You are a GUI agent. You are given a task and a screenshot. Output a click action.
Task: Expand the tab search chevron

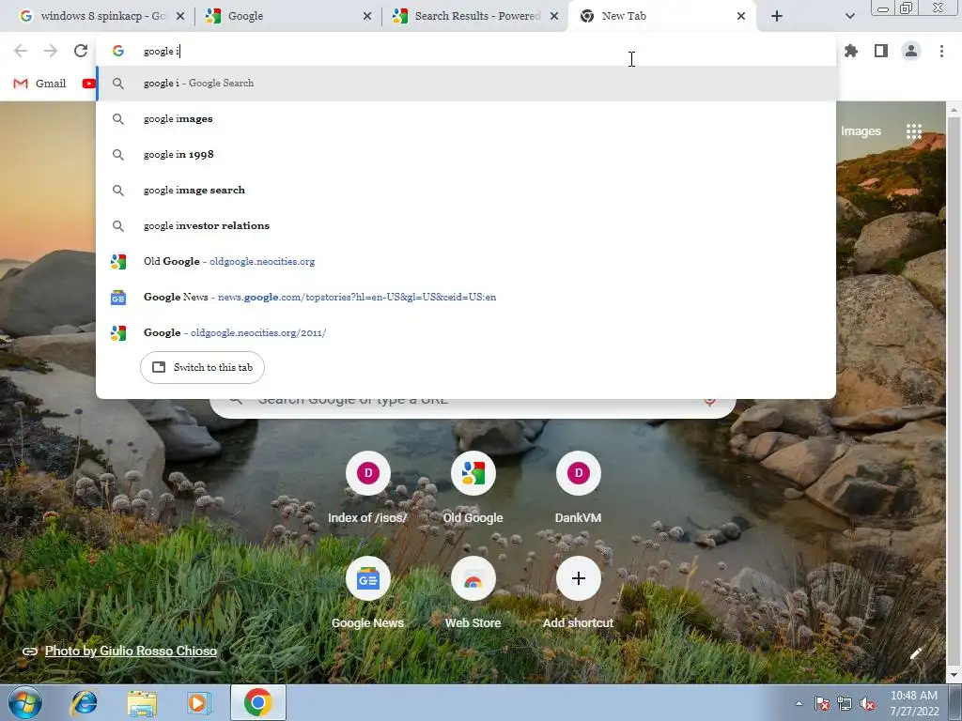[x=849, y=16]
